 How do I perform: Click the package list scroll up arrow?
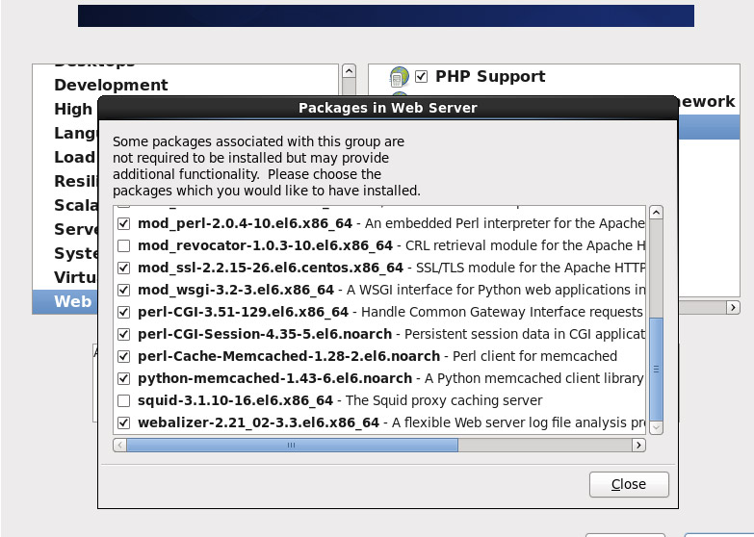click(x=657, y=213)
